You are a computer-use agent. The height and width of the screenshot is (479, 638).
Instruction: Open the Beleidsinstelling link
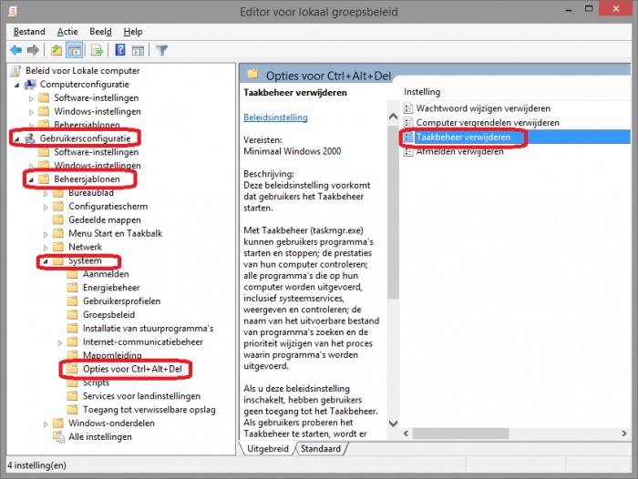click(275, 117)
